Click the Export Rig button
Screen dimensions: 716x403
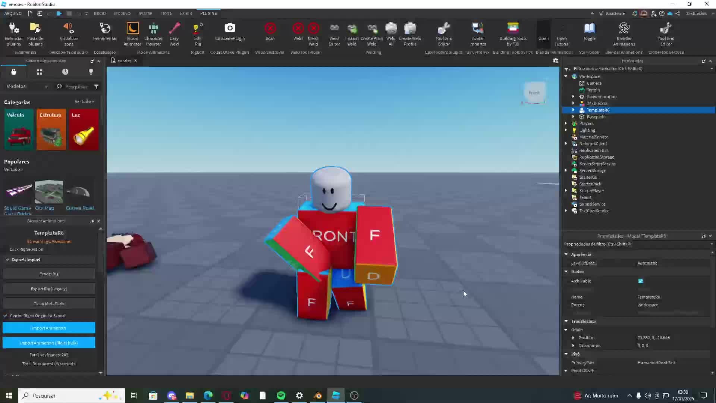pos(49,274)
